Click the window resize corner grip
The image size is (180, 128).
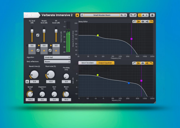155,102
